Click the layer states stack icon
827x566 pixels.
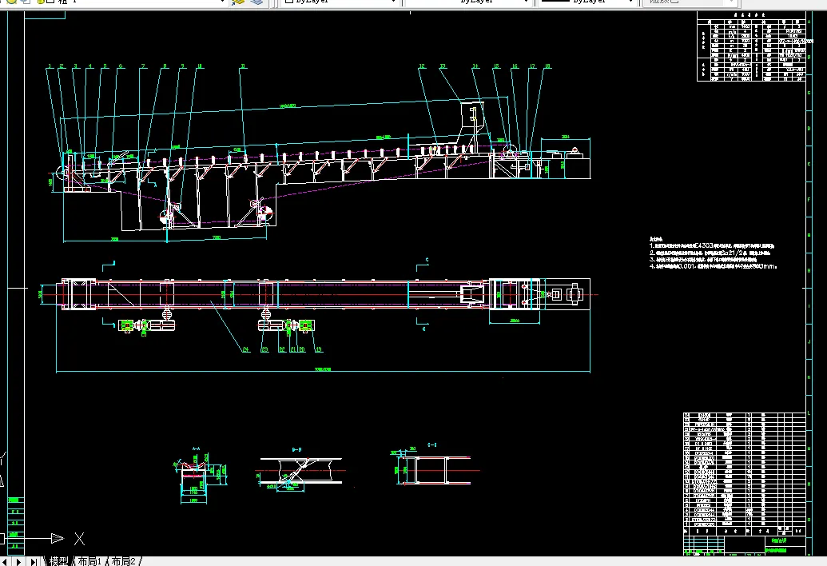click(256, 2)
